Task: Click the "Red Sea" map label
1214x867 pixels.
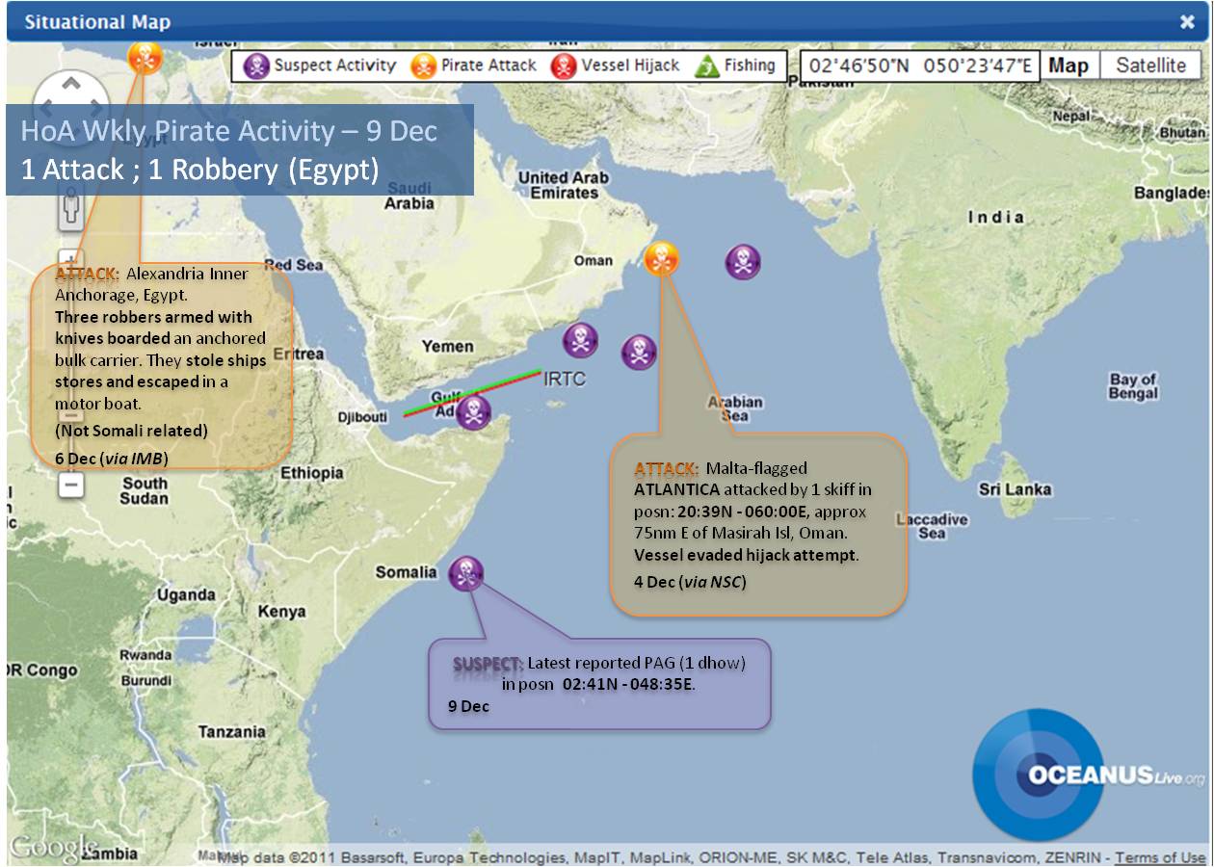Action: 294,265
